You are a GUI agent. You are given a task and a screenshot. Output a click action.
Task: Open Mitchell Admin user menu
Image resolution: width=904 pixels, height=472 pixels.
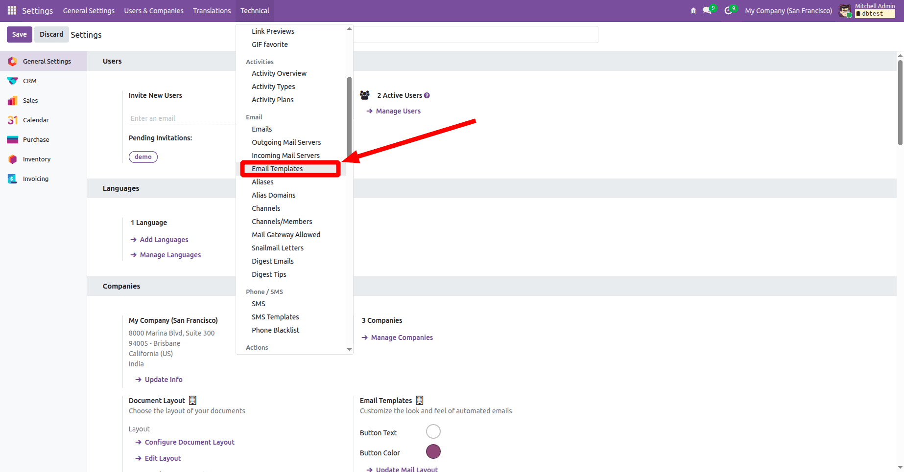click(867, 11)
